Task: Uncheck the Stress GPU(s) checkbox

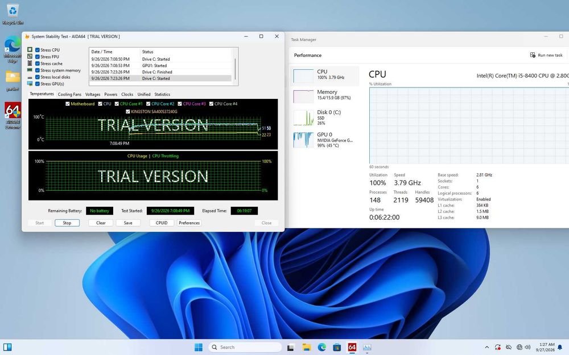Action: [38, 83]
